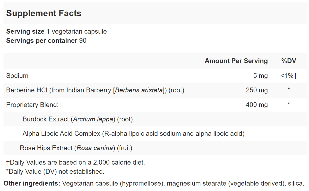Select the Rose Hips Extract line
The width and height of the screenshot is (309, 191).
[76, 148]
